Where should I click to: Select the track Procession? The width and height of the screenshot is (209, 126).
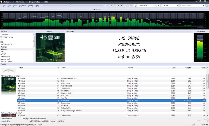click(112, 103)
